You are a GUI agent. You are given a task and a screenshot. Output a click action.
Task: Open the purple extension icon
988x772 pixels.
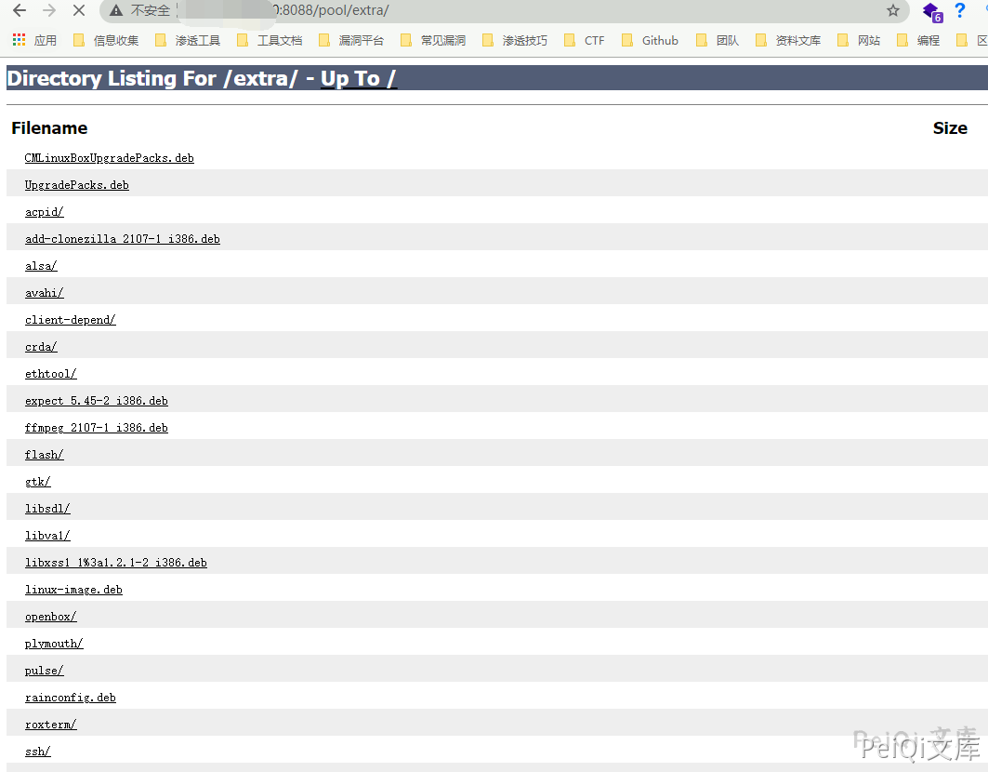pyautogui.click(x=930, y=11)
